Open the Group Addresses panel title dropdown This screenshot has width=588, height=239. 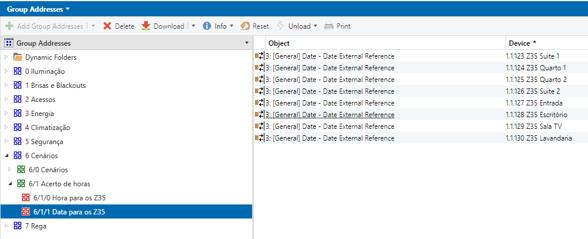point(67,9)
